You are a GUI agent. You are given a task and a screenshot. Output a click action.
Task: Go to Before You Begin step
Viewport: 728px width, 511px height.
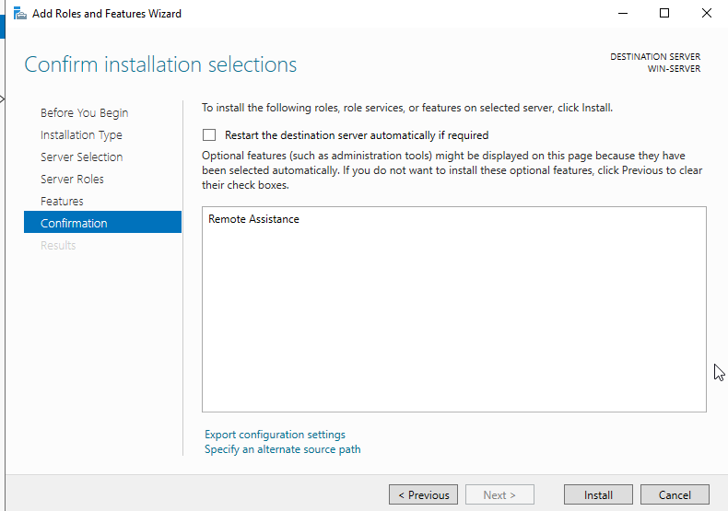tap(84, 112)
